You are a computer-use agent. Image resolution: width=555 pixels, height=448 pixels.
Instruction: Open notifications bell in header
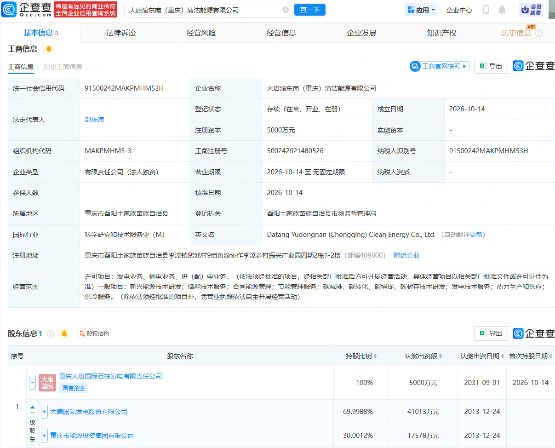(x=502, y=10)
